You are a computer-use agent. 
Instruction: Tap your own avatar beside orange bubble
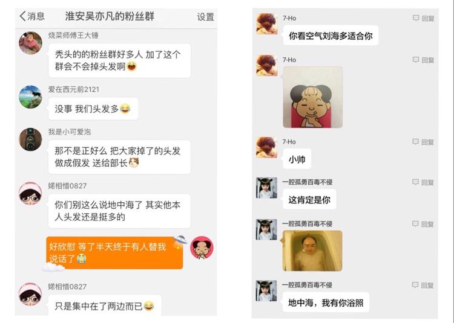point(202,248)
